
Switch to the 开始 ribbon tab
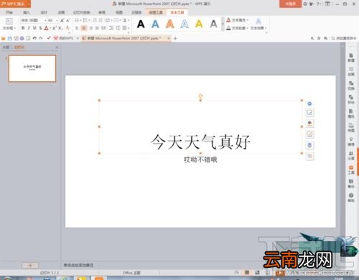9,12
